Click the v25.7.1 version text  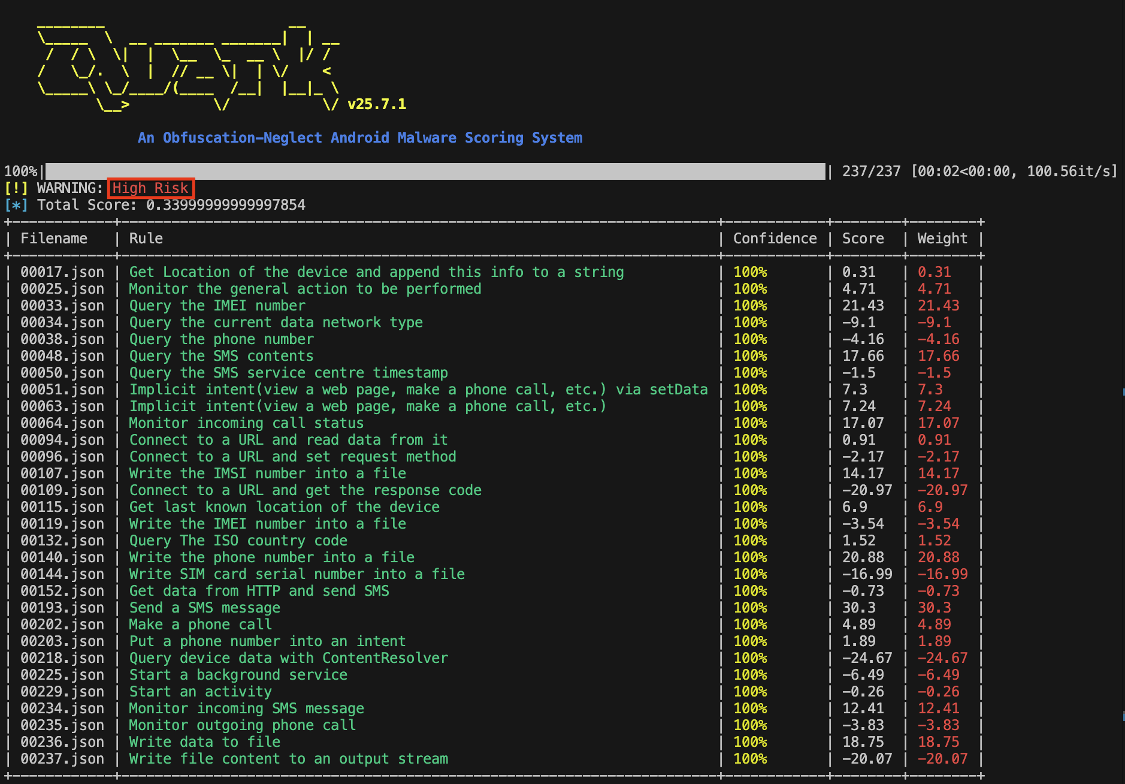pos(377,104)
